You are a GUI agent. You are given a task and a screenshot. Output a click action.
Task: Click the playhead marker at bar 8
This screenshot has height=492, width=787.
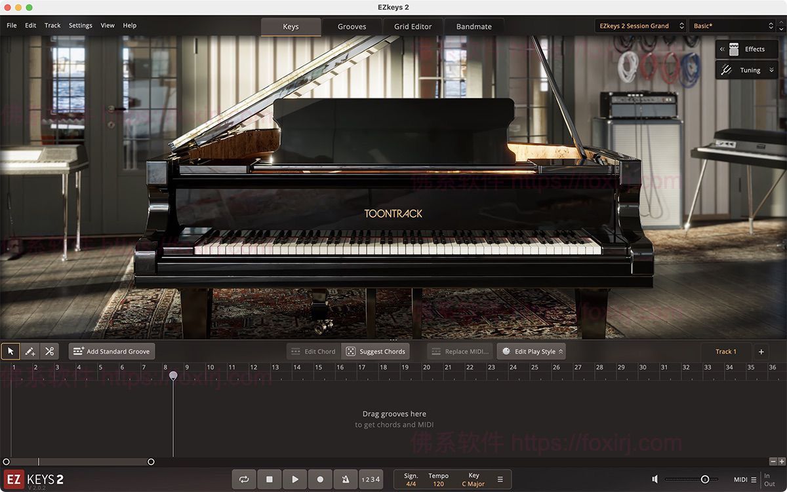[x=173, y=375]
